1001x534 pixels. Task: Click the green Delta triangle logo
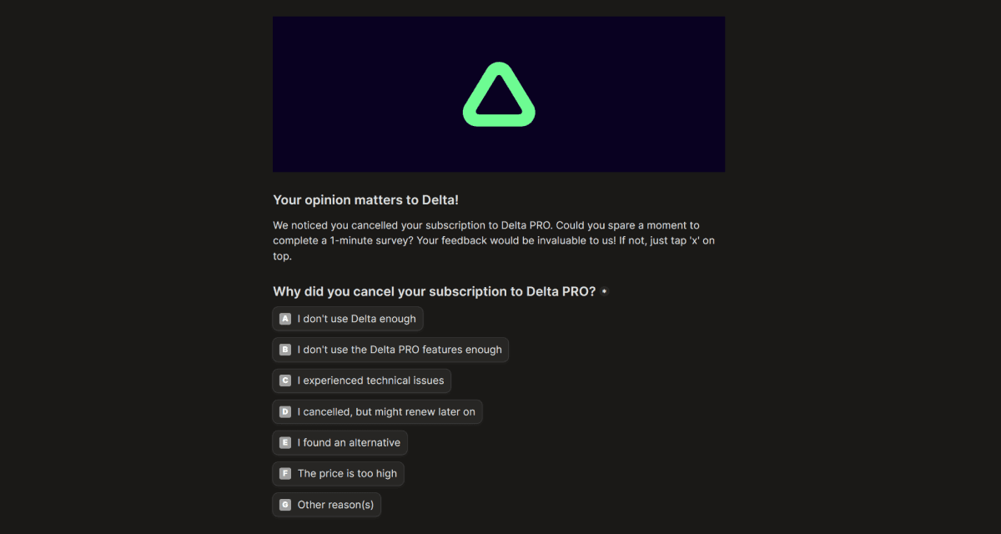(498, 93)
